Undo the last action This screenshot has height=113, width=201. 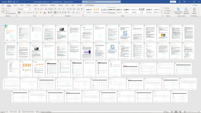[17, 2]
